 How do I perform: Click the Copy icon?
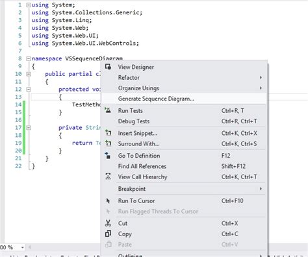(108, 234)
